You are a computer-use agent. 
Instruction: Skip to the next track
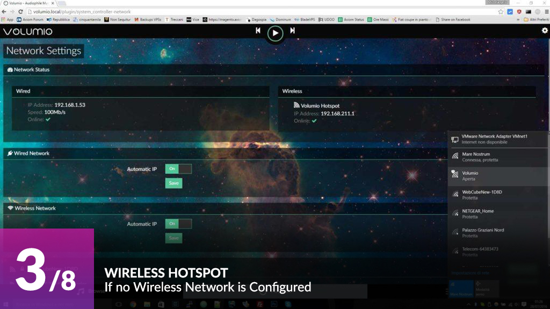point(292,31)
